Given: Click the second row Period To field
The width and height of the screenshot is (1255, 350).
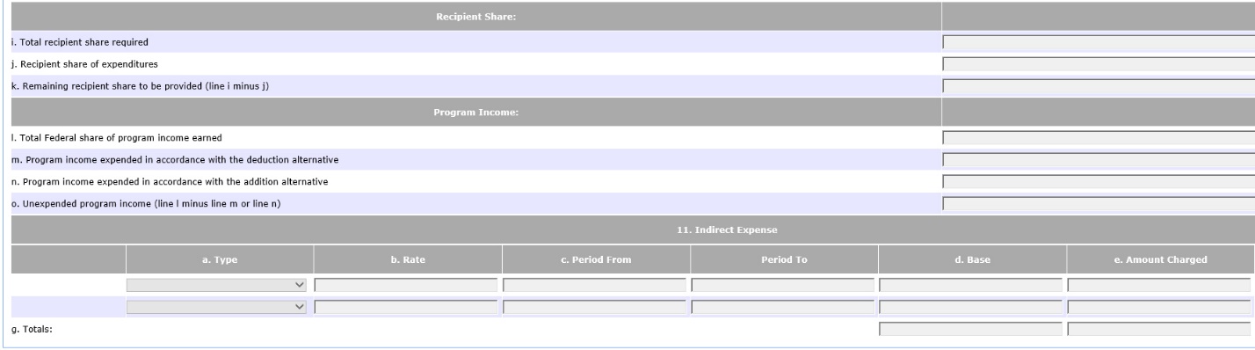Looking at the screenshot, I should 783,307.
